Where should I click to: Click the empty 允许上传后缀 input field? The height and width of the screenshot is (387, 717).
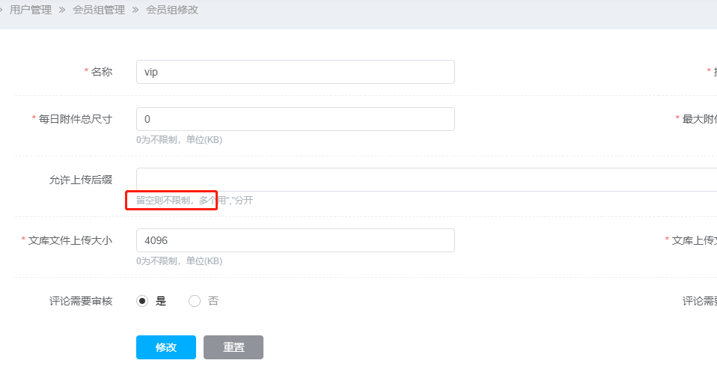click(x=419, y=180)
